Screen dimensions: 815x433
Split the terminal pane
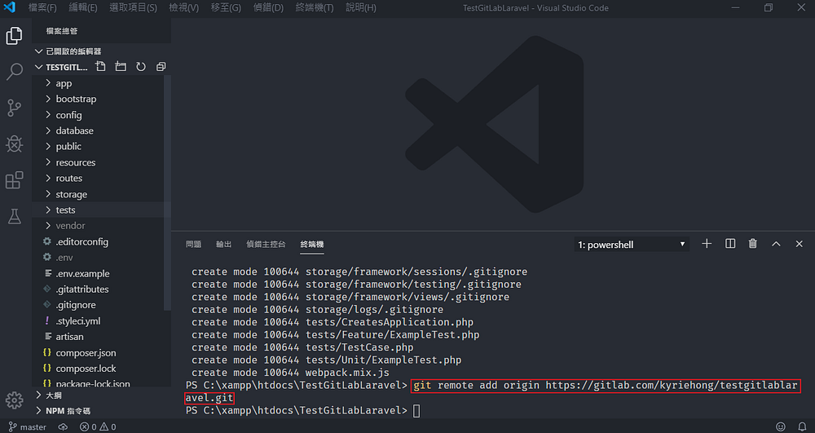point(730,244)
